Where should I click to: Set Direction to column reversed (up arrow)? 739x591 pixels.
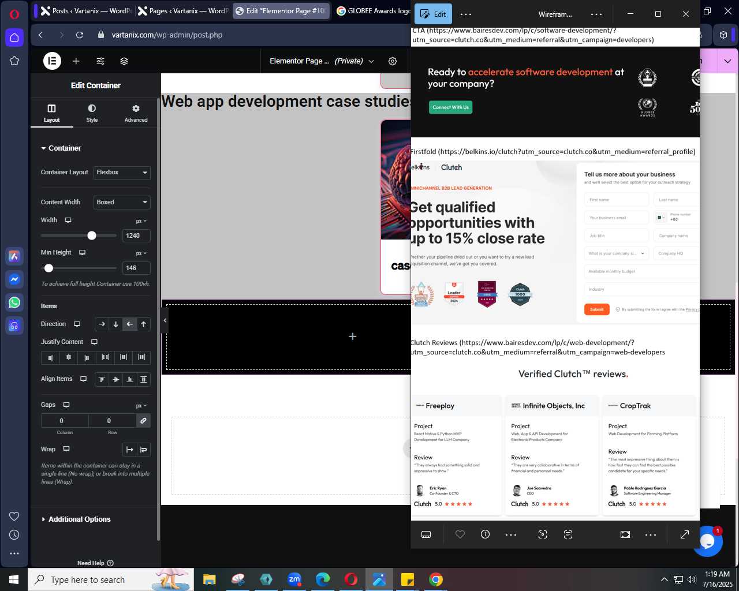coord(144,324)
